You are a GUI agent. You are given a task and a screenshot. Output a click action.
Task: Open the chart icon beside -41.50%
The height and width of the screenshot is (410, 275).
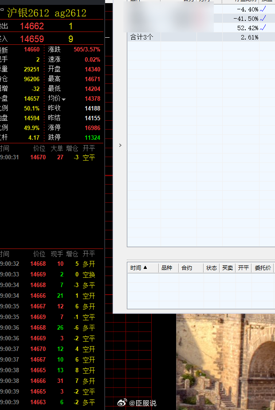pyautogui.click(x=263, y=19)
